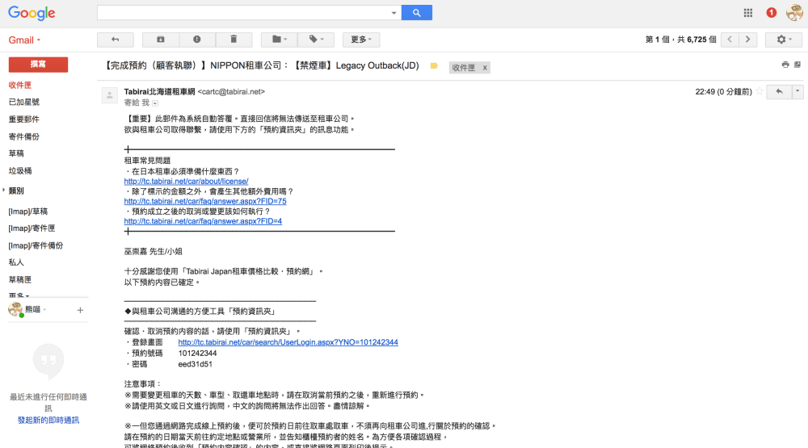
Task: Open the [Imap]/寄件匣 label
Action: click(x=32, y=228)
